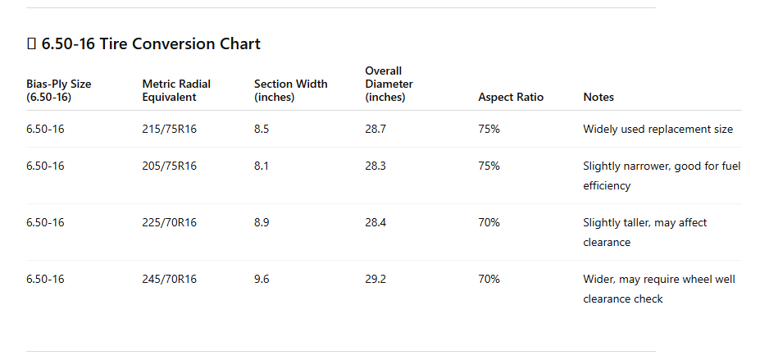Click the "6.50-16 Tire Conversion Chart" heading
This screenshot has height=360, width=760.
pyautogui.click(x=151, y=44)
